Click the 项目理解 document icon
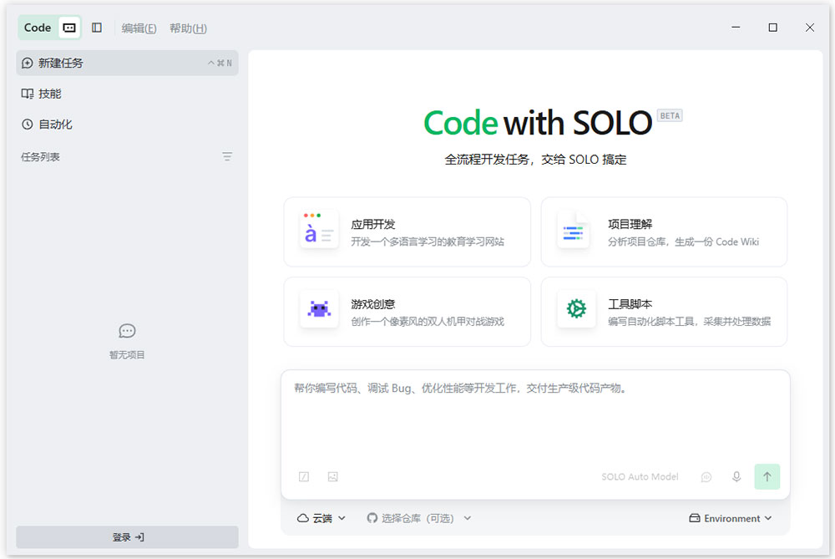Screen dimensions: 835x559 point(574,231)
